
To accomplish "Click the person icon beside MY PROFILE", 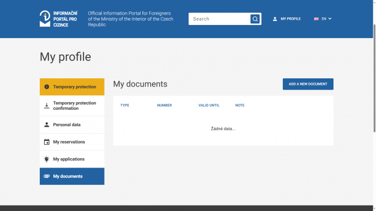I will pos(275,19).
